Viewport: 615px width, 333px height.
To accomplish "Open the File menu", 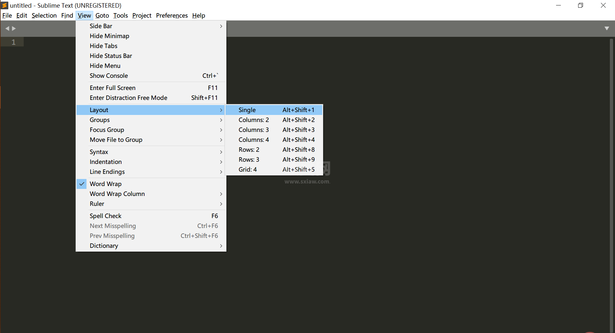I will click(7, 15).
